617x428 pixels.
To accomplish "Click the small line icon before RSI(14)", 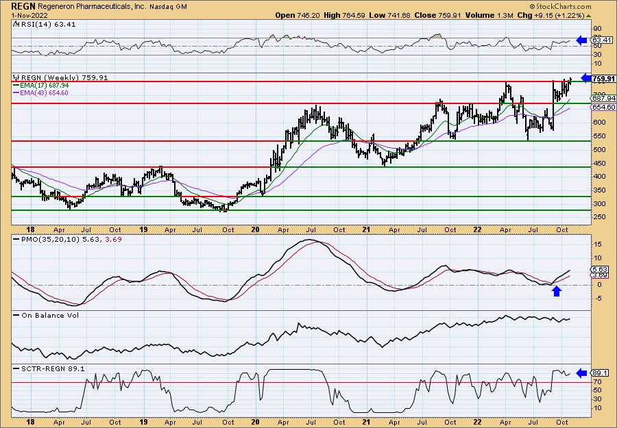I will click(x=16, y=24).
